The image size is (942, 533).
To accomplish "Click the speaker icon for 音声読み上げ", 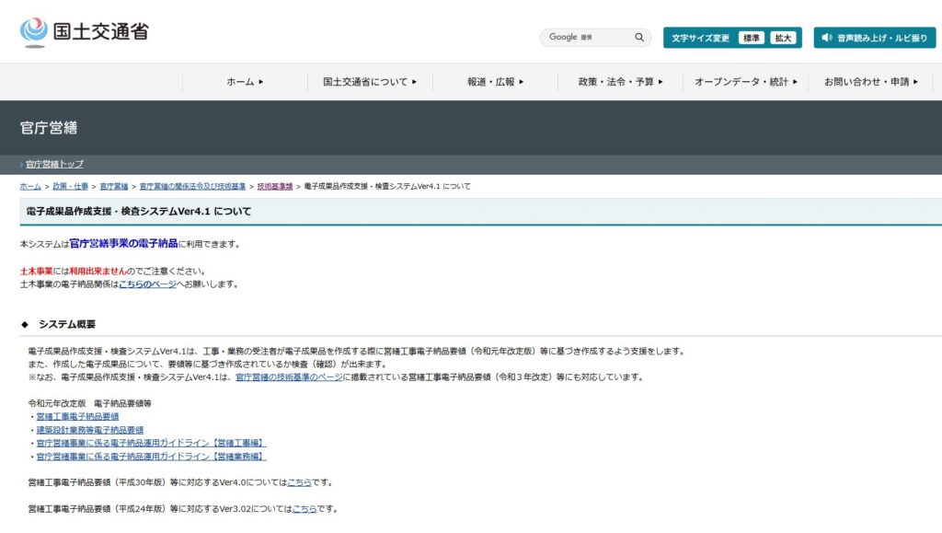I will click(826, 38).
